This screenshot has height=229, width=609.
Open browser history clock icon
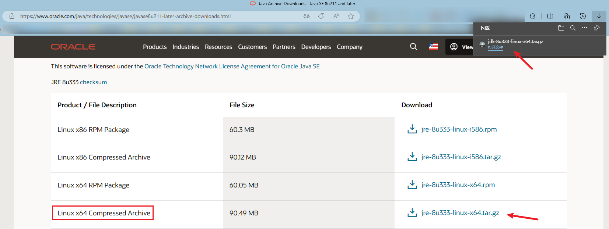pyautogui.click(x=583, y=16)
